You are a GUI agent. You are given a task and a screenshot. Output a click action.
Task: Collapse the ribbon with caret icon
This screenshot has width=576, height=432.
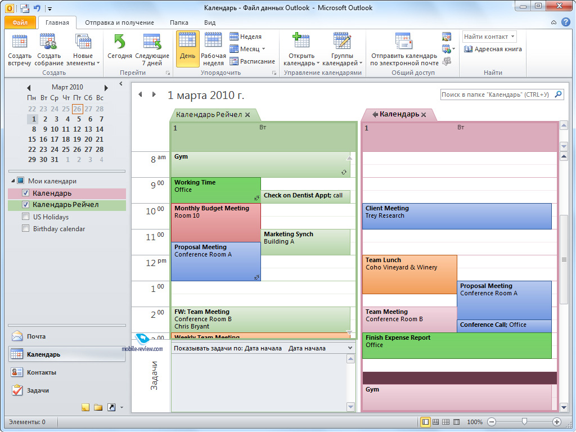click(x=553, y=22)
